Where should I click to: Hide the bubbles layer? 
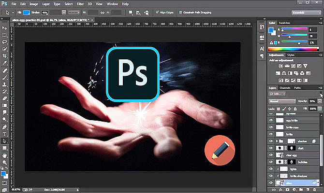271,162
